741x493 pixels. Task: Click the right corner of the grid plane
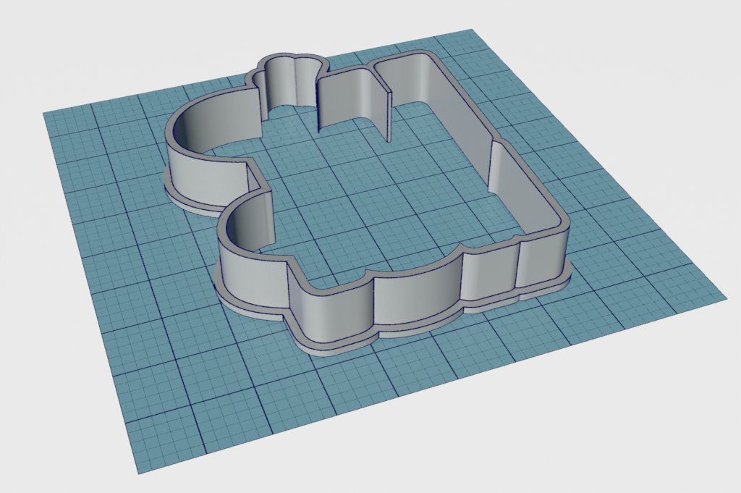click(724, 297)
